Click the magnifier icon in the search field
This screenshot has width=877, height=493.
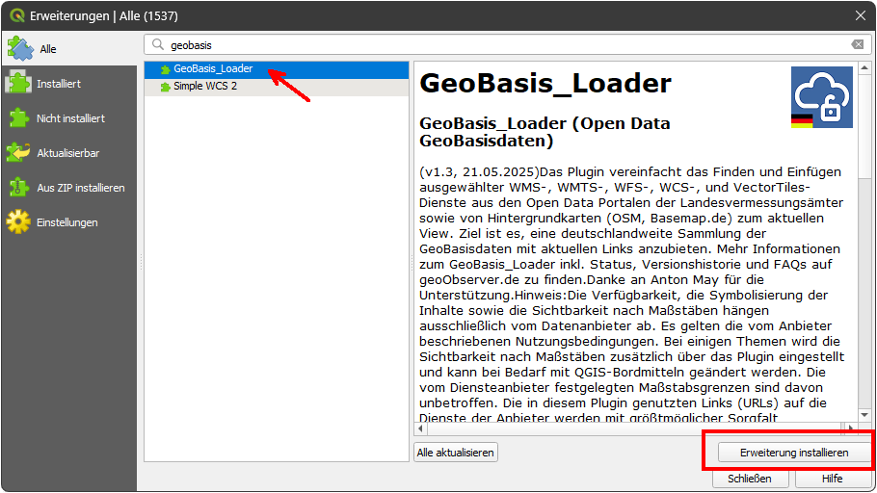coord(158,44)
